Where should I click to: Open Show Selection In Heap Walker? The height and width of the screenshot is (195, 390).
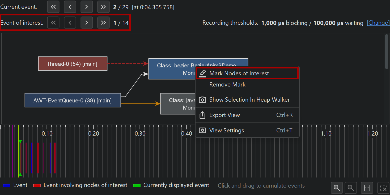click(x=249, y=100)
